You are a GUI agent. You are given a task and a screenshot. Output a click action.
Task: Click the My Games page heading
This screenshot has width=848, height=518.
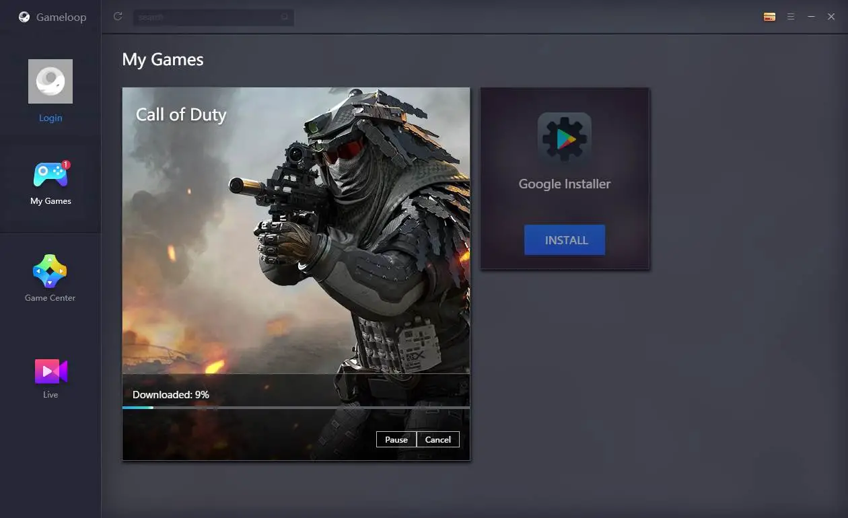pyautogui.click(x=163, y=60)
